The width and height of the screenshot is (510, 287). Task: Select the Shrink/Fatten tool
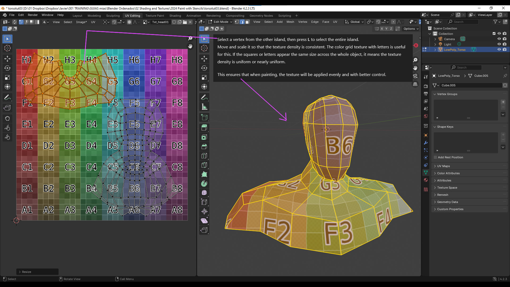point(204,211)
